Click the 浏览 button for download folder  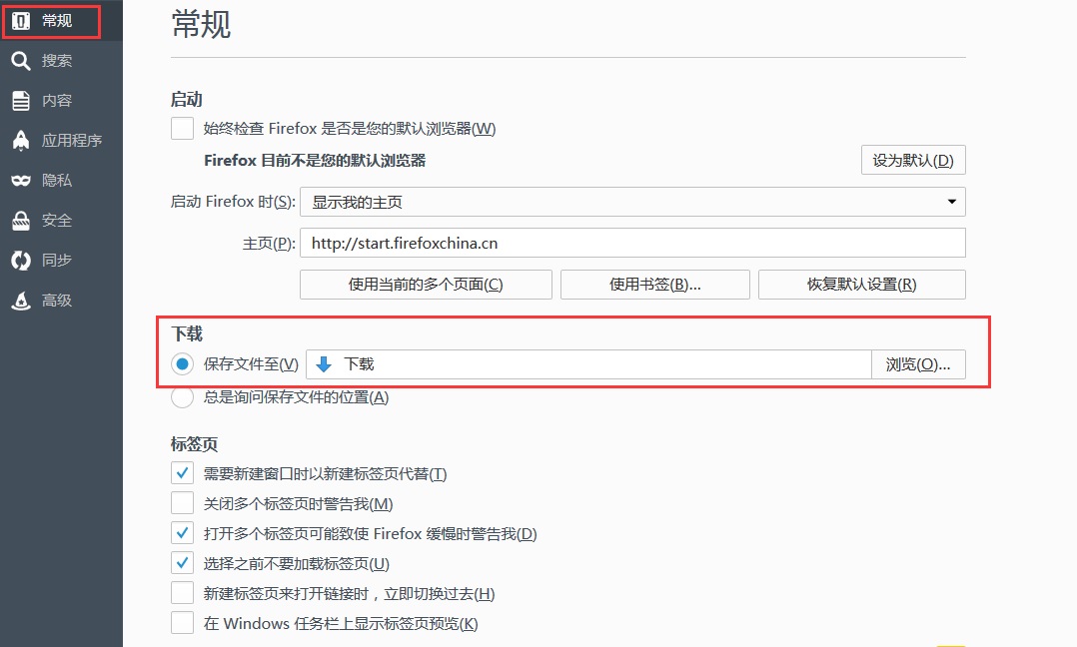click(x=918, y=364)
